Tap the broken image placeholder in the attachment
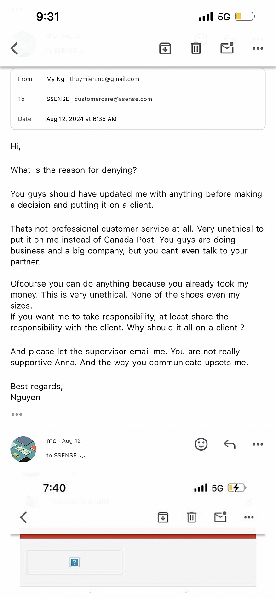This screenshot has width=276, height=598. [75, 562]
